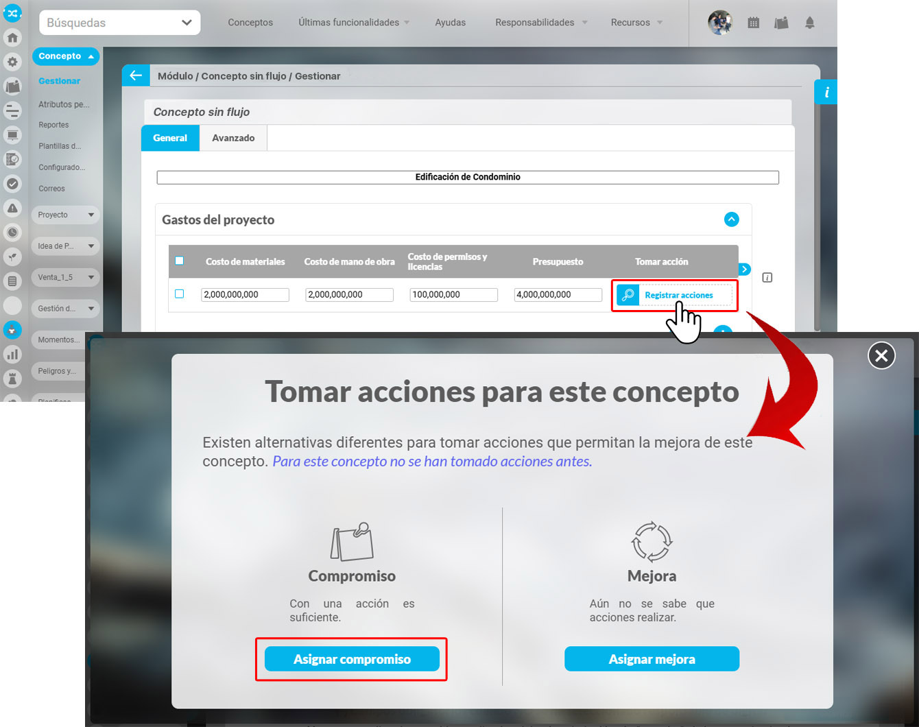Image resolution: width=919 pixels, height=727 pixels.
Task: Click Asignar mejora button
Action: coord(652,659)
